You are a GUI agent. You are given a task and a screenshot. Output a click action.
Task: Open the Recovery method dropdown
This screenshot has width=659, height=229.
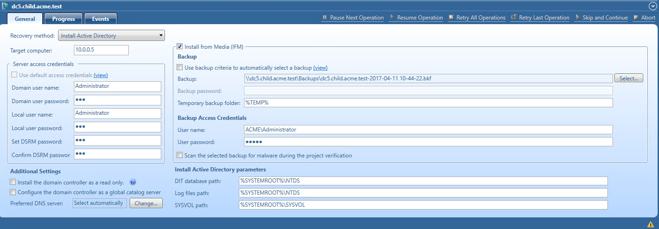[x=112, y=36]
